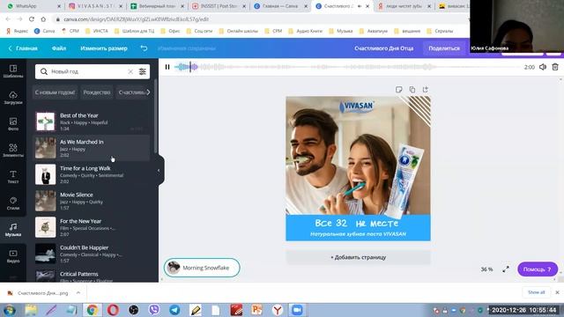Open zoom level 36% dropdown
Image resolution: width=564 pixels, height=317 pixels.
click(x=486, y=269)
